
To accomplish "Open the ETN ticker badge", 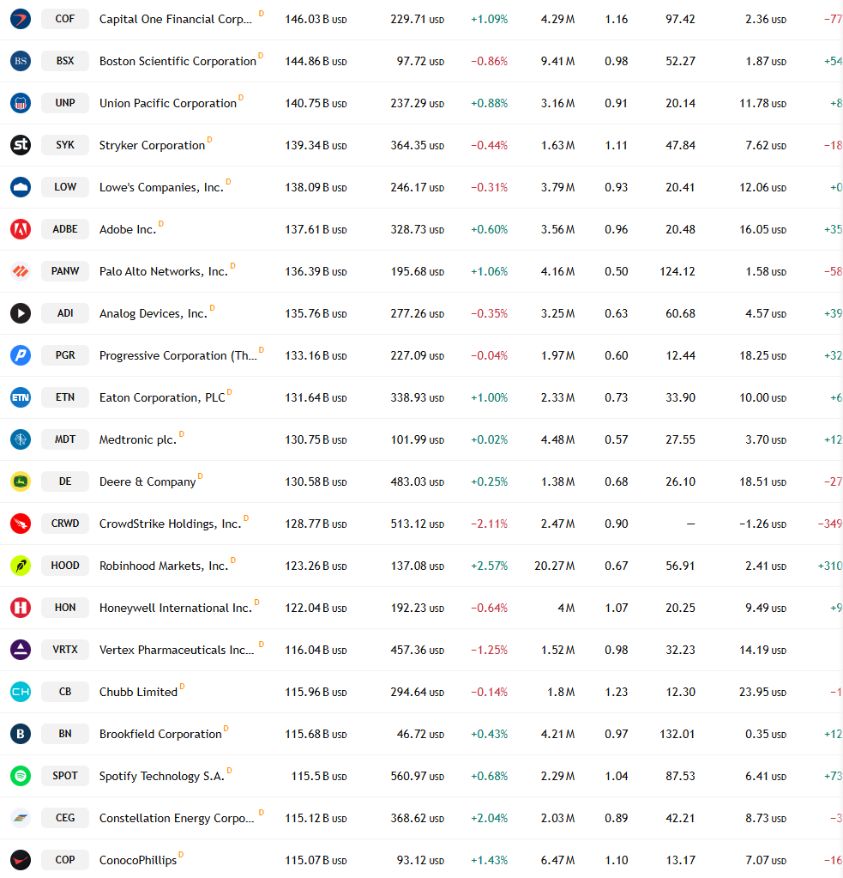I will (65, 397).
